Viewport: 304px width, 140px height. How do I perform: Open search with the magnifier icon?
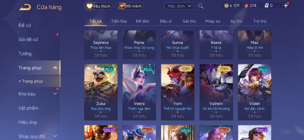coord(201,6)
